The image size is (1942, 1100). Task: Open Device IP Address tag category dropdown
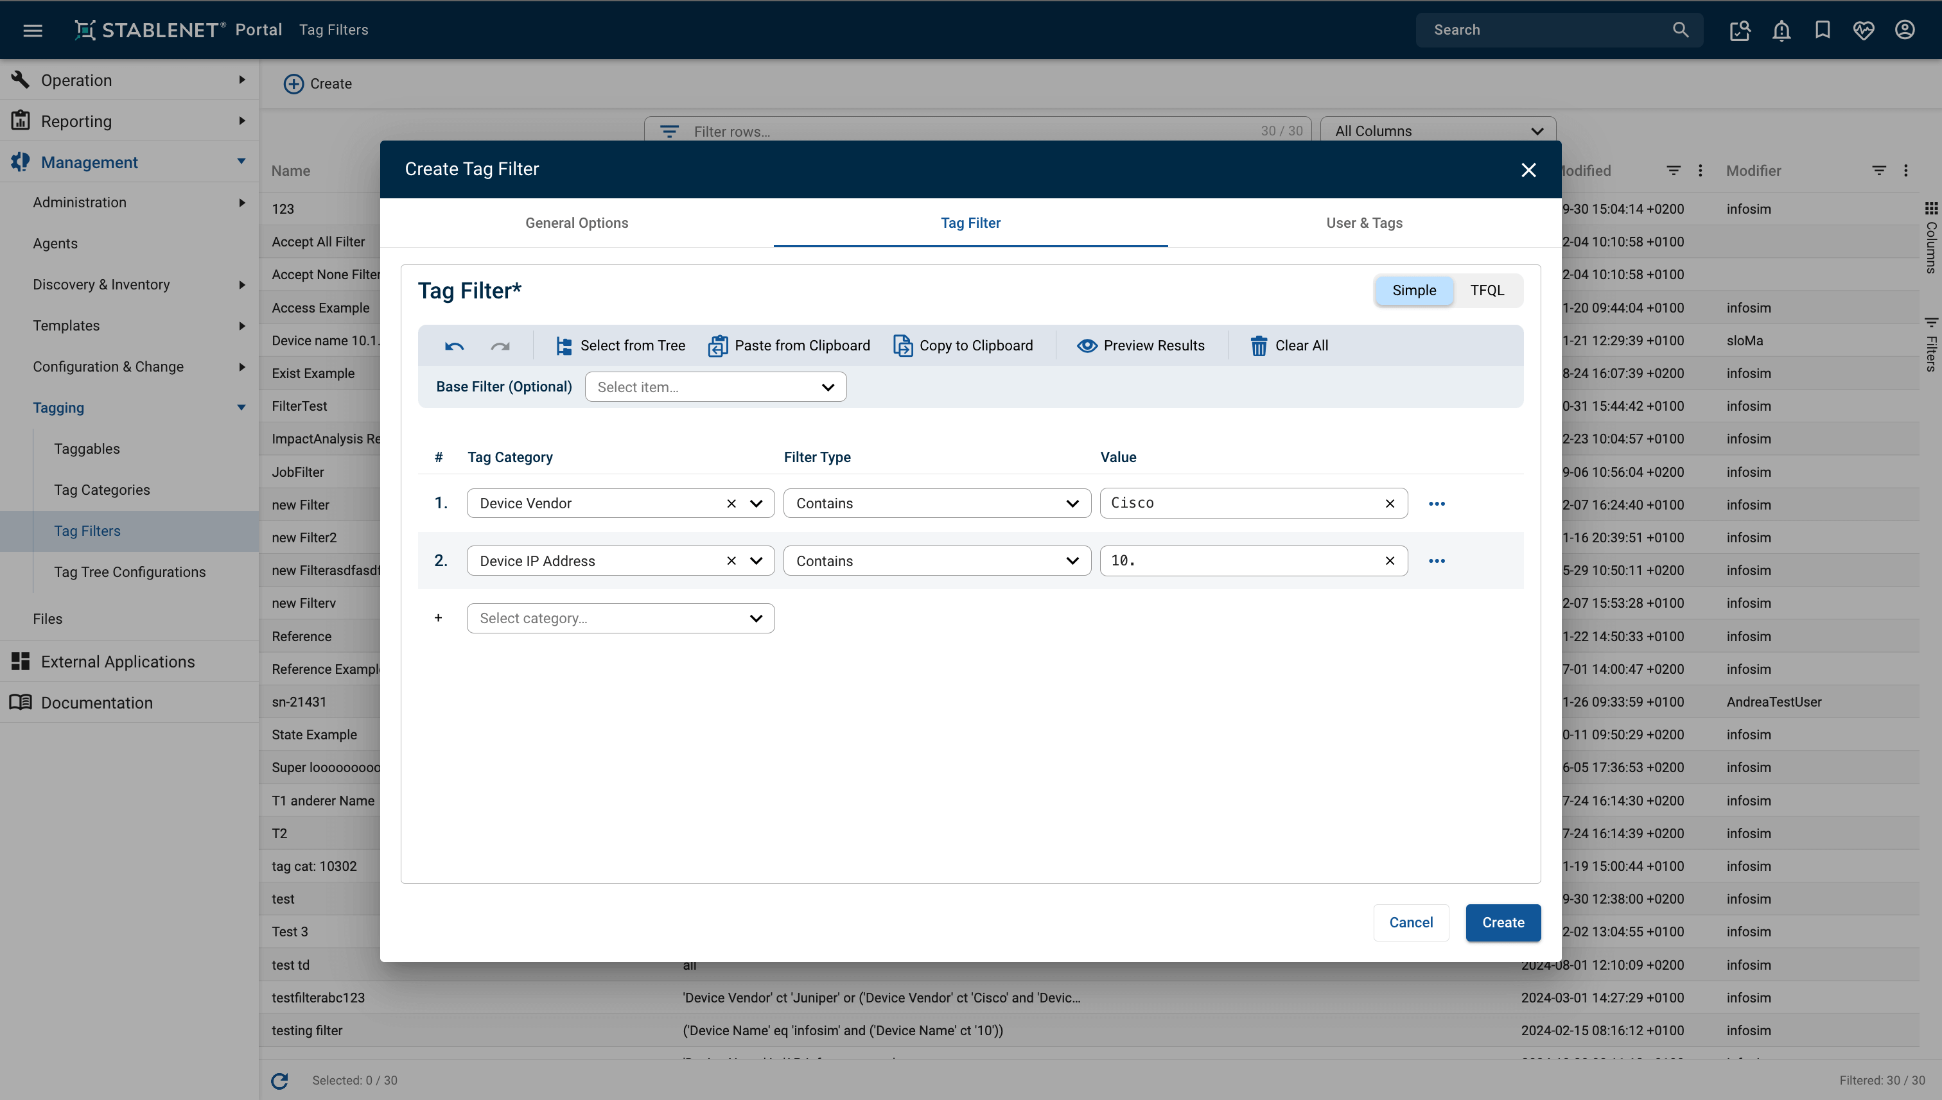tap(756, 562)
